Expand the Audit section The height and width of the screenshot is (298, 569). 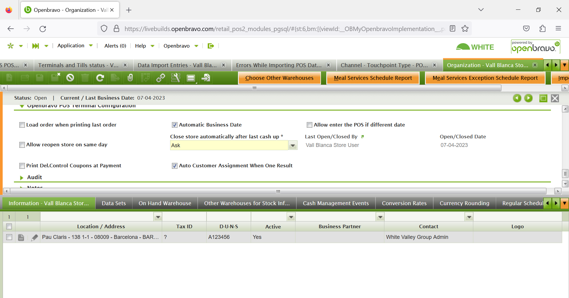[x=22, y=178]
